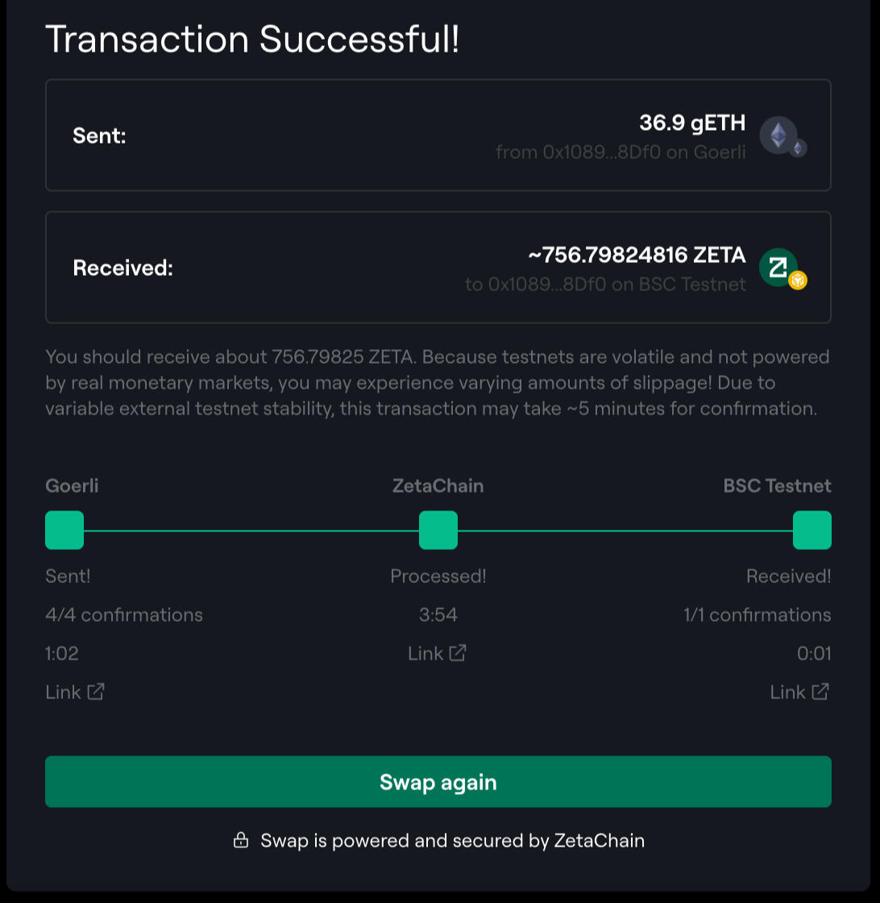Click the gETH Ethereum token icon

coord(778,135)
